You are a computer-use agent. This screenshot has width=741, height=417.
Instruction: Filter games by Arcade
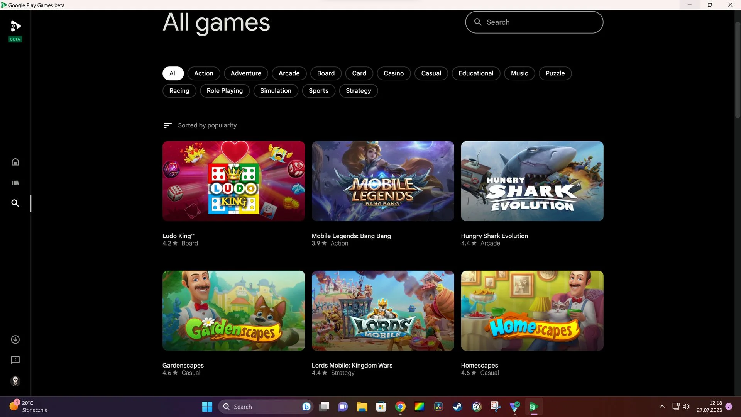tap(289, 73)
